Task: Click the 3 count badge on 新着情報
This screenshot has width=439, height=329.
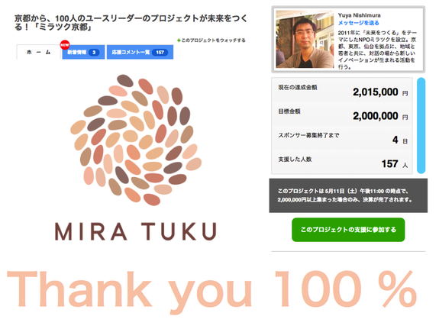Action: pos(94,53)
